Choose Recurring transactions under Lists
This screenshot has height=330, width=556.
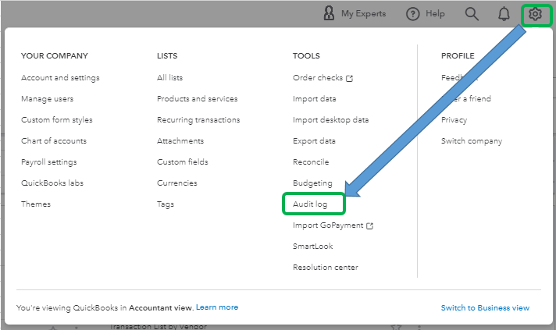198,120
